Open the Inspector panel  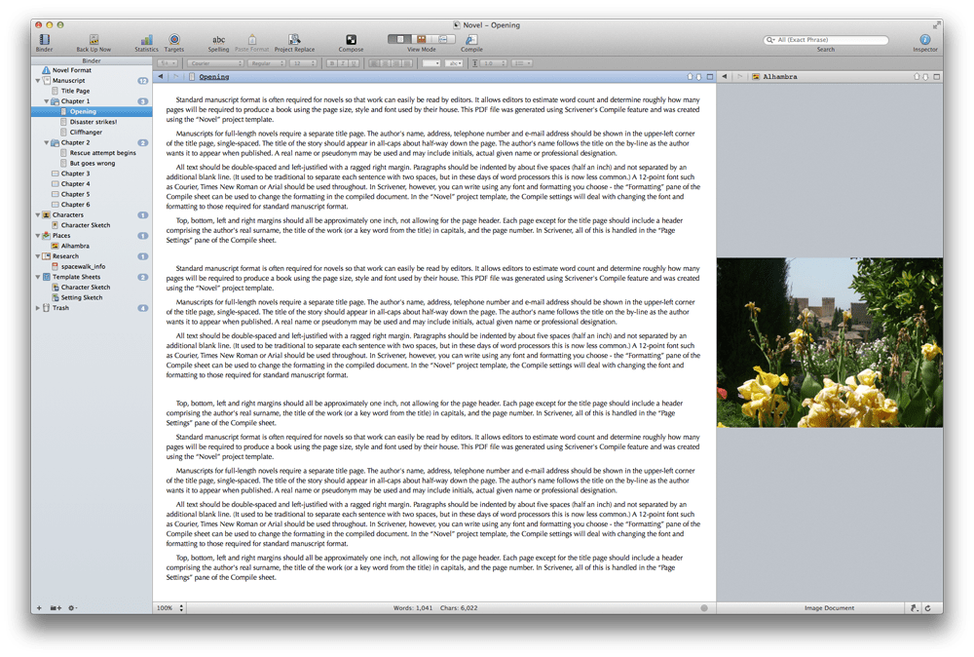tap(925, 41)
